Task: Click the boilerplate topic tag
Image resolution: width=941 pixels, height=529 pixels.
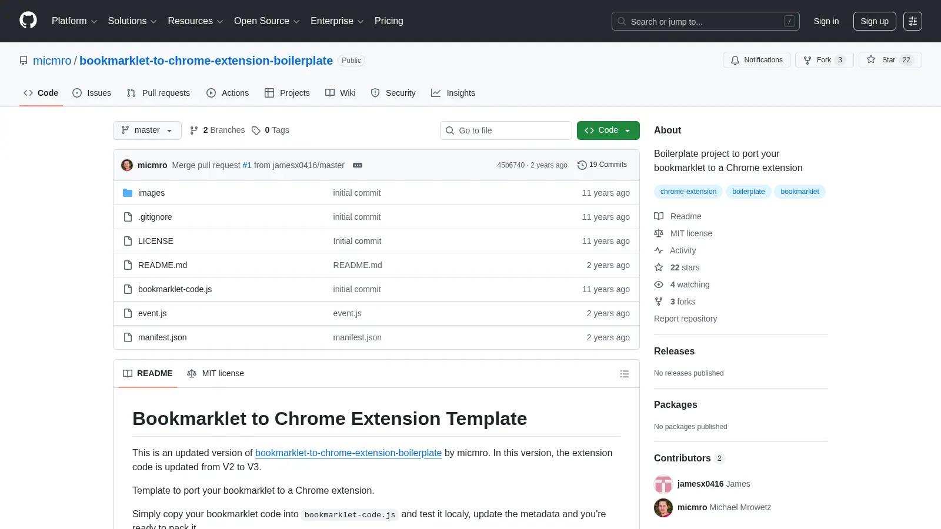Action: pos(749,192)
